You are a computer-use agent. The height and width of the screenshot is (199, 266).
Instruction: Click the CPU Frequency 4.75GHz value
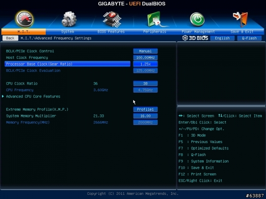tap(145, 90)
